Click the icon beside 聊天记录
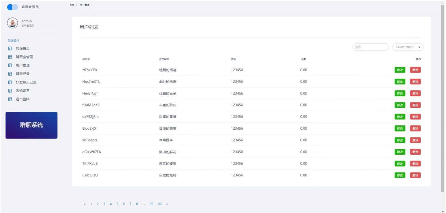Screen dimensions: 446x213 (x=10, y=74)
